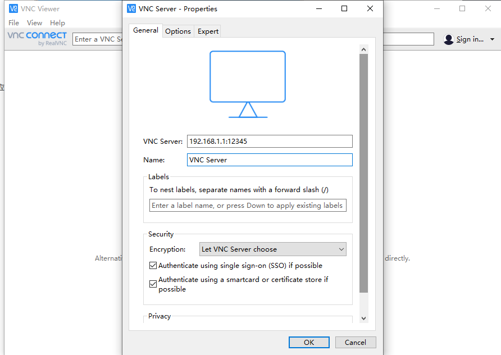Image resolution: width=501 pixels, height=355 pixels.
Task: Open the Encryption dropdown
Action: pyautogui.click(x=273, y=249)
